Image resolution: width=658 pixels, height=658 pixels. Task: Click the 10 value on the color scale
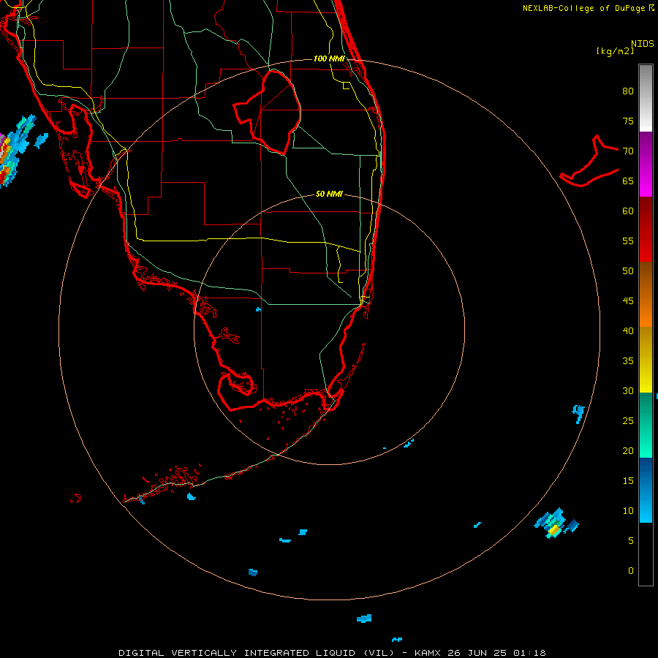628,511
